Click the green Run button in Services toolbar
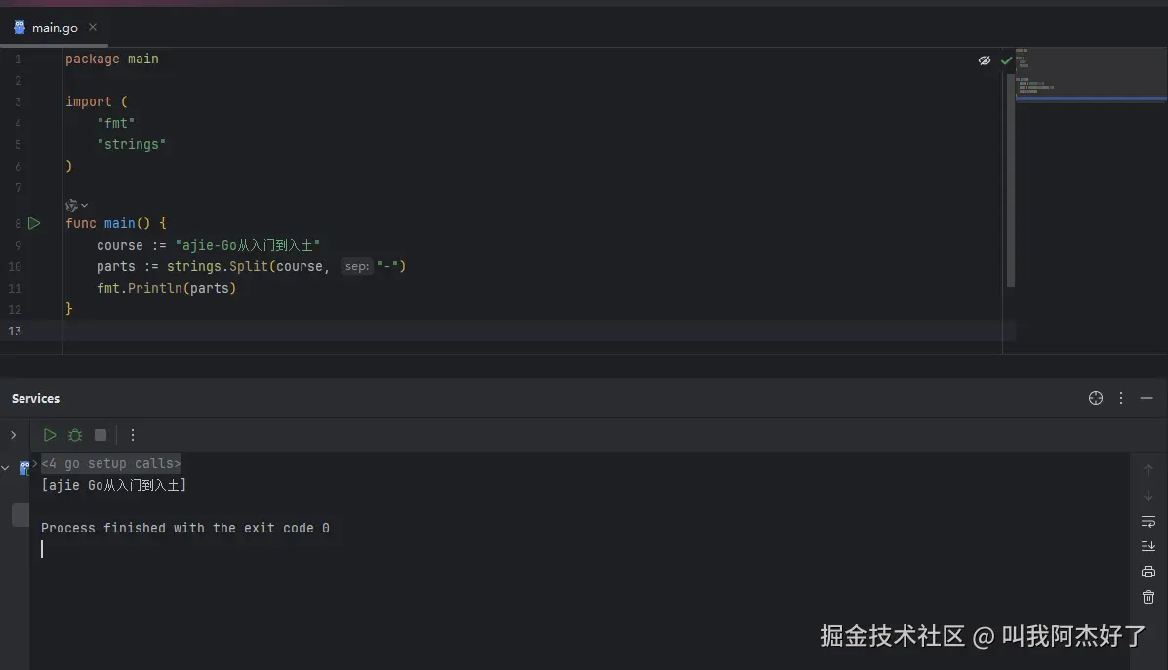Viewport: 1168px width, 670px height. pyautogui.click(x=49, y=435)
